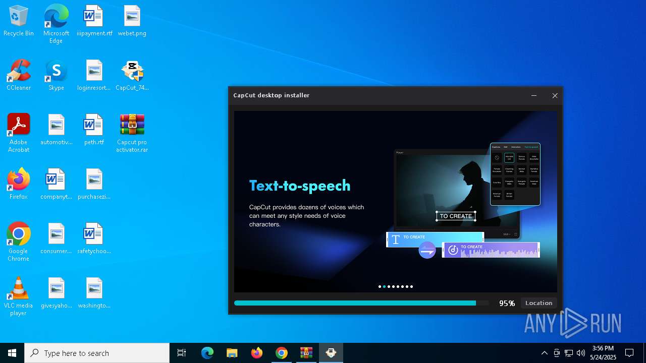
Task: Open the volume control tray icon
Action: (x=581, y=353)
